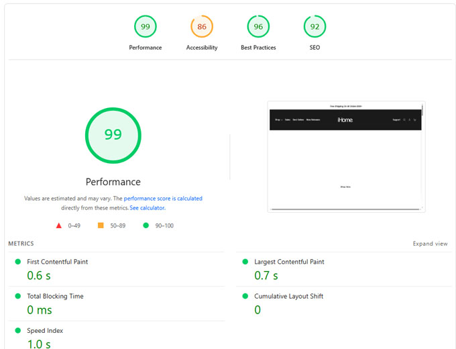The width and height of the screenshot is (456, 349).
Task: Click the red triangle 0–49 legend icon
Action: 59,226
